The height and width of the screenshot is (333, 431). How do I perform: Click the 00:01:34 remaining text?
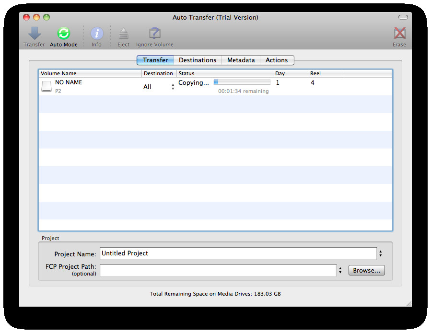click(243, 91)
